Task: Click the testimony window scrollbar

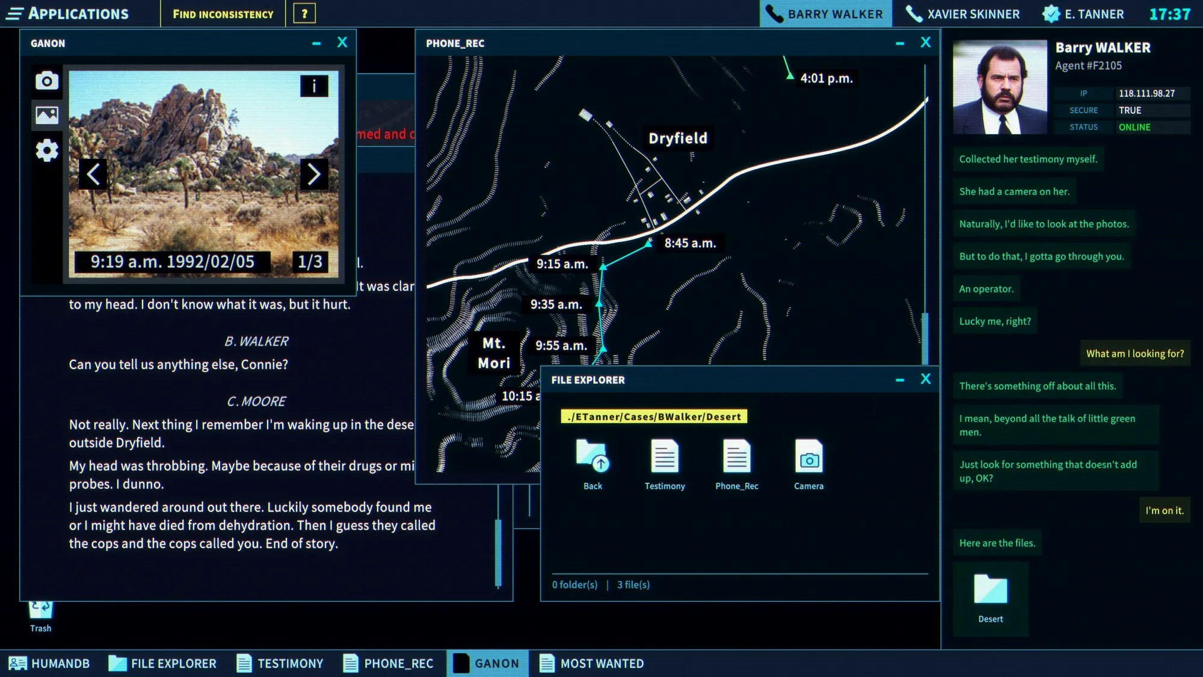Action: tap(498, 552)
